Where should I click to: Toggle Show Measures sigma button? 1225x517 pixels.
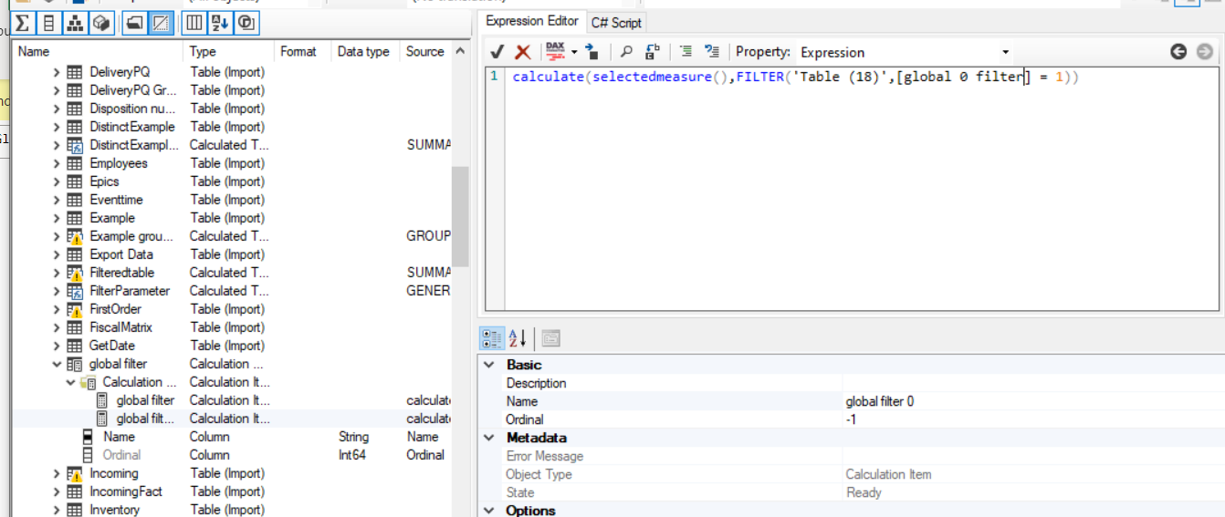23,22
